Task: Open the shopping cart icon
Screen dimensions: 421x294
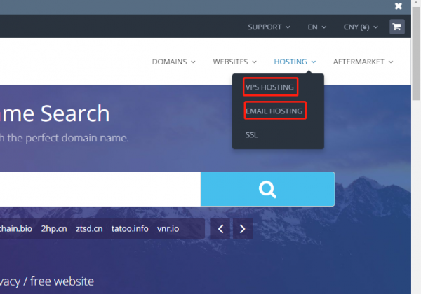Action: pyautogui.click(x=397, y=27)
